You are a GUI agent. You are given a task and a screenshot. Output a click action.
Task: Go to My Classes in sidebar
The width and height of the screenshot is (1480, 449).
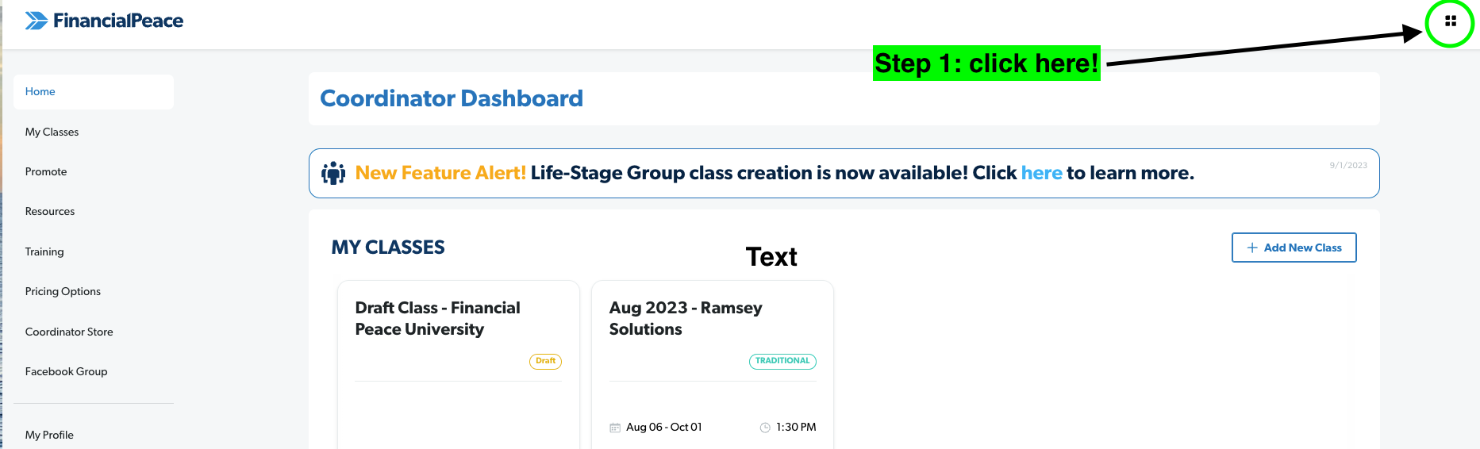click(52, 132)
